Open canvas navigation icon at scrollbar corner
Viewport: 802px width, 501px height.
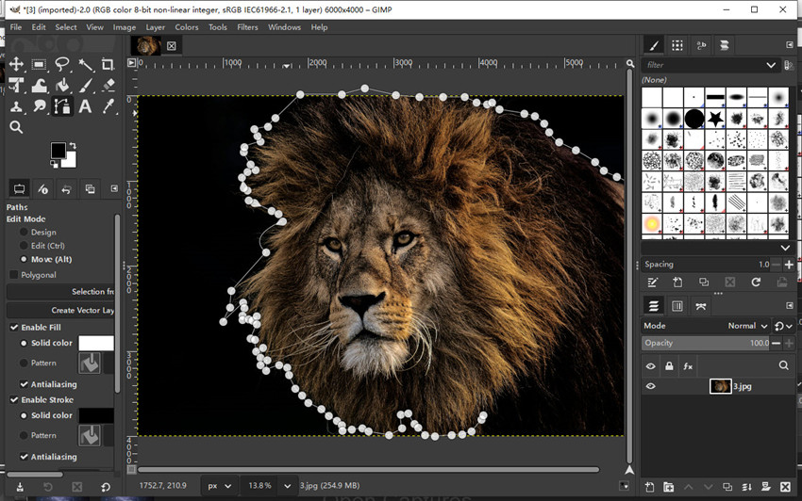(629, 470)
